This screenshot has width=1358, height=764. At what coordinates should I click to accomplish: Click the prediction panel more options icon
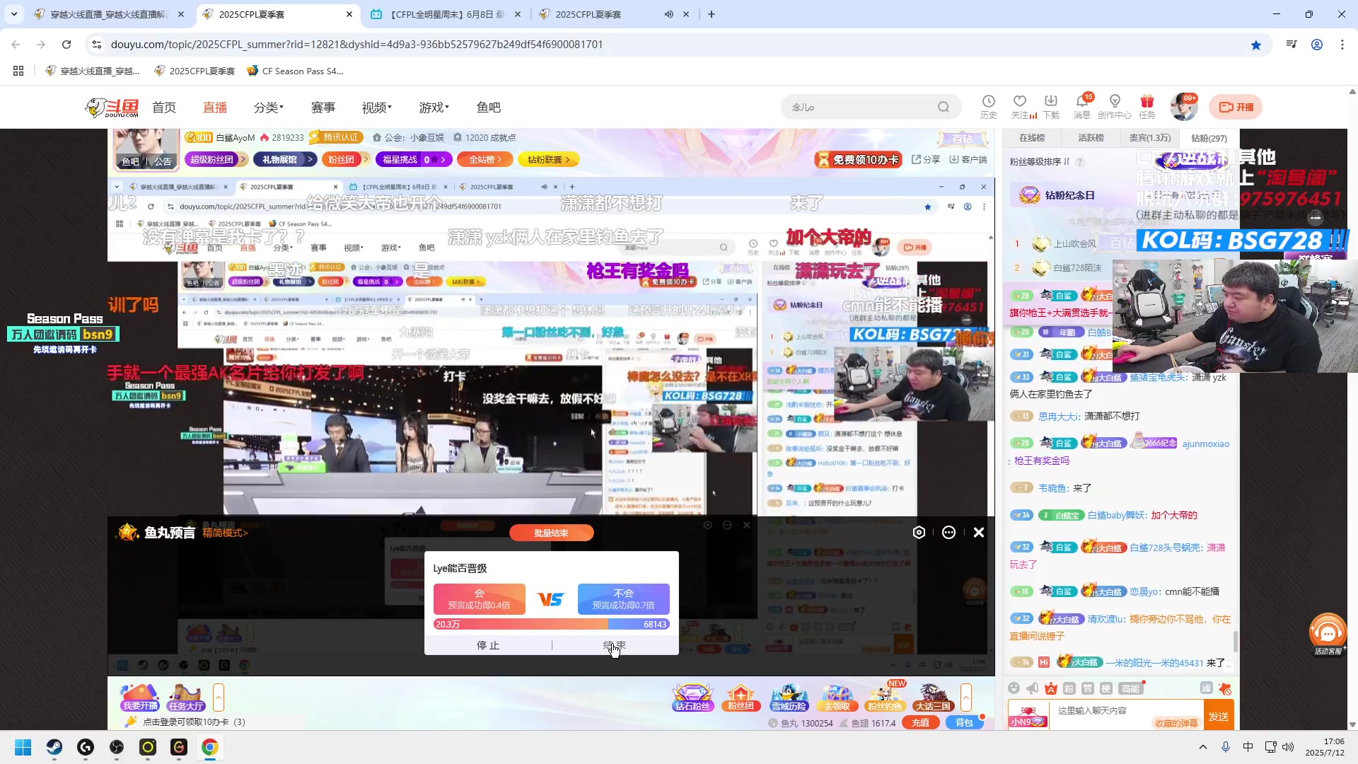[948, 532]
